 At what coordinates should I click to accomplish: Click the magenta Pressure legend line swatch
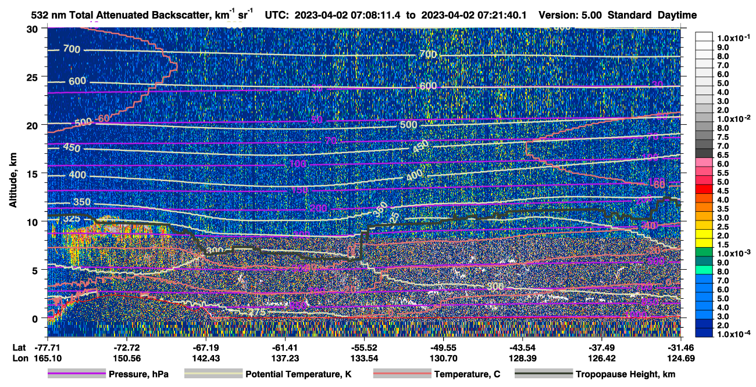pos(77,374)
